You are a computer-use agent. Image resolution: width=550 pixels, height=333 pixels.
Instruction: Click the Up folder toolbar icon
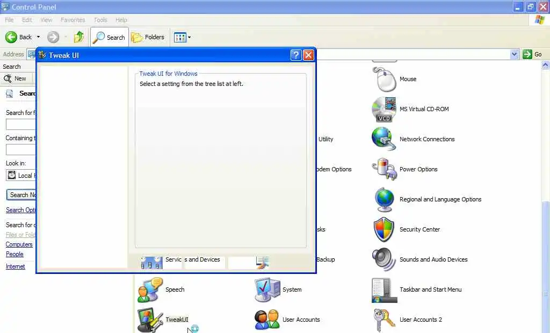pos(79,37)
